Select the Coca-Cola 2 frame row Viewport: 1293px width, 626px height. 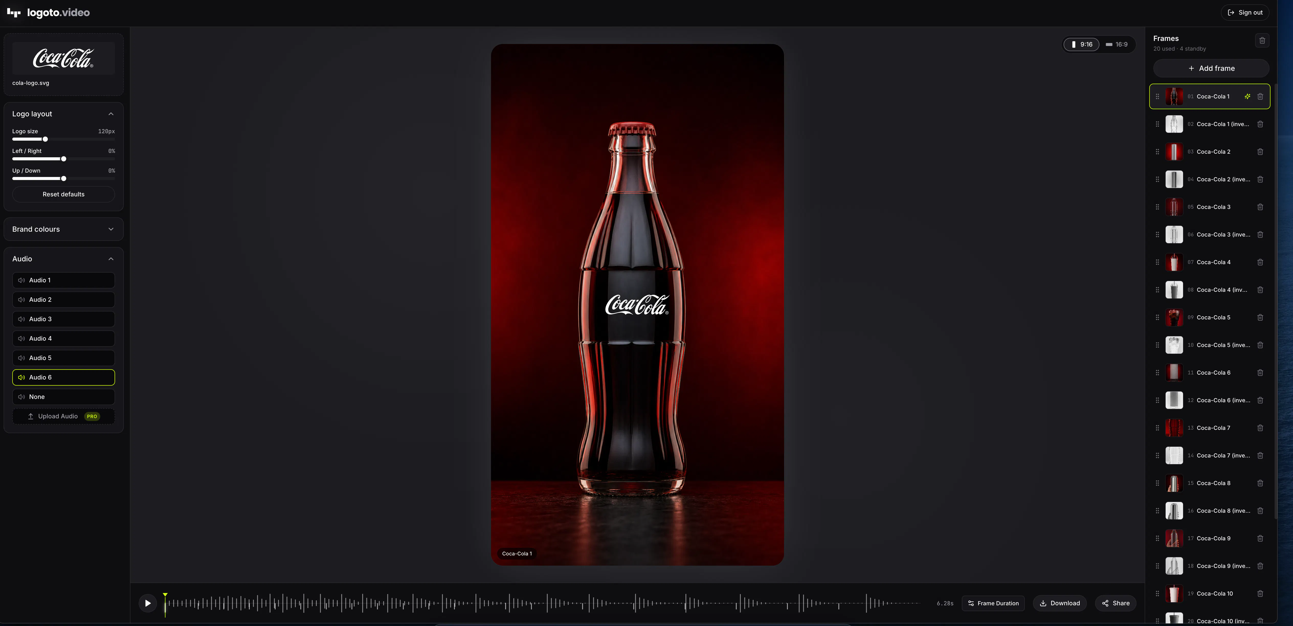click(1210, 152)
